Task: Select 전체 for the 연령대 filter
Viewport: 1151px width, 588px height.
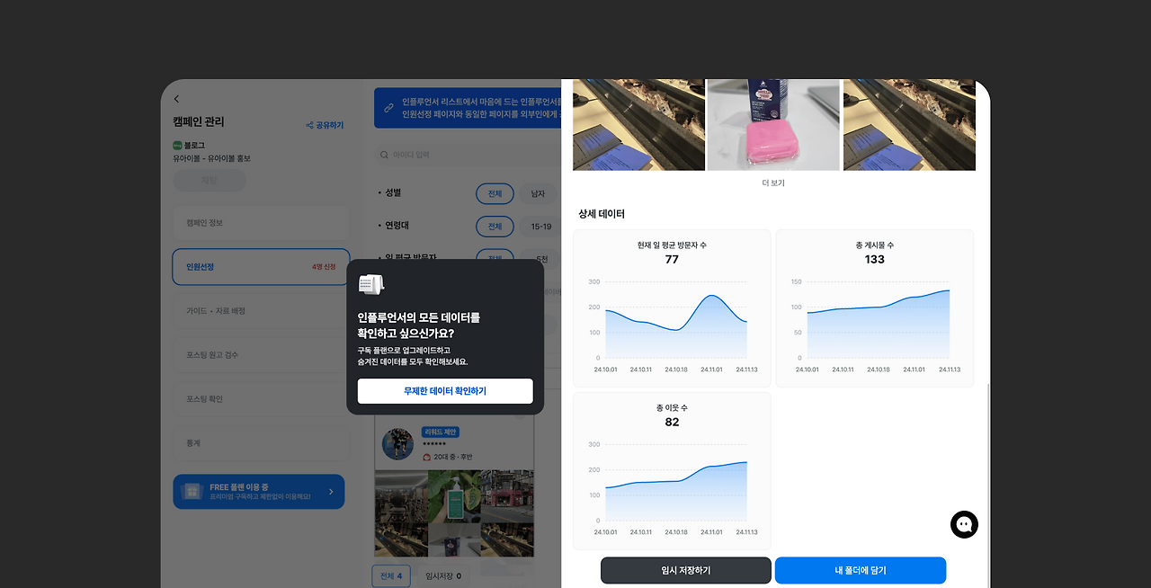Action: click(495, 227)
